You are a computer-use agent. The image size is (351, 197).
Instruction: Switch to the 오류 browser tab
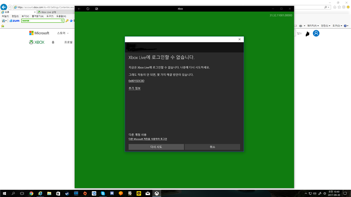(18, 12)
